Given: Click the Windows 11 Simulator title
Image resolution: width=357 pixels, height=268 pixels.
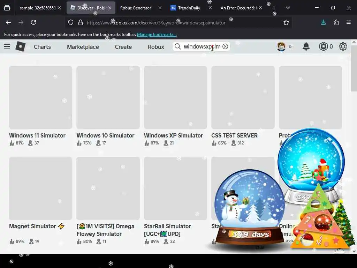Looking at the screenshot, I should (37, 135).
